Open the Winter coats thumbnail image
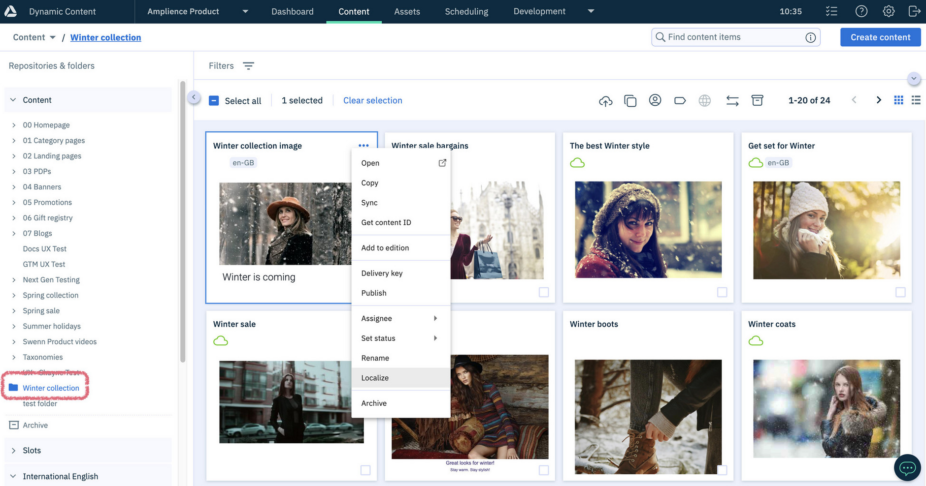The width and height of the screenshot is (926, 486). (827, 409)
